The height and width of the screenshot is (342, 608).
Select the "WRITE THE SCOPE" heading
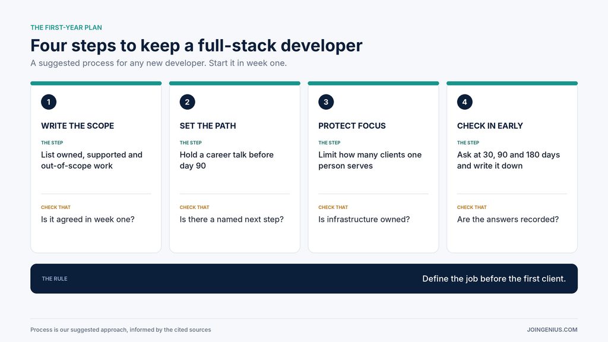coord(78,126)
